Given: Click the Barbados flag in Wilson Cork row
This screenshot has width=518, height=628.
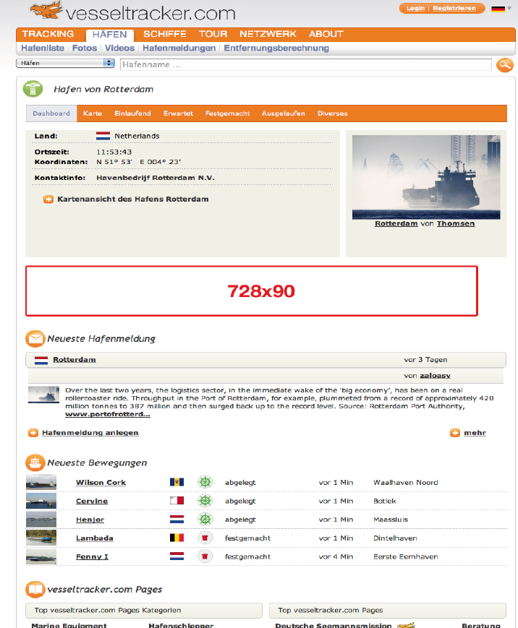Looking at the screenshot, I should (177, 482).
